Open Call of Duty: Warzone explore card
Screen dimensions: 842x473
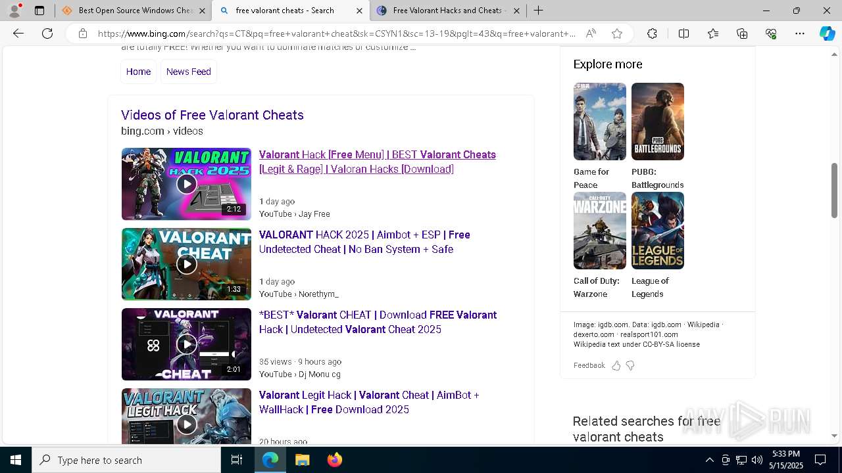point(600,245)
